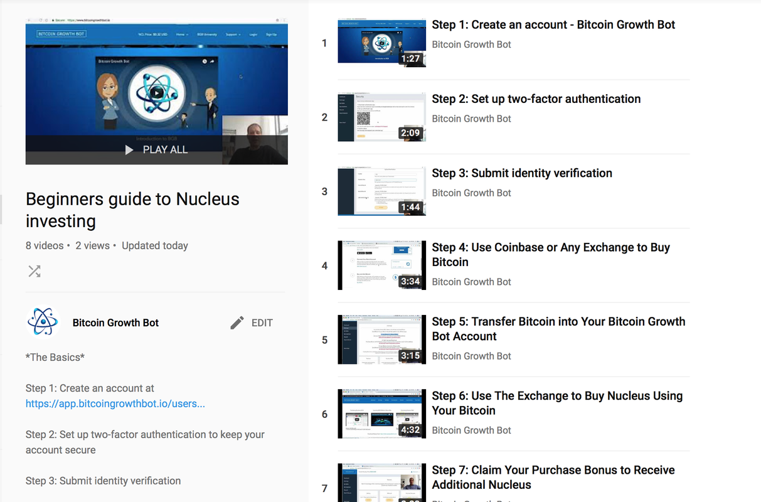Click 'Step 3: Submit identity verification' in the playlist description
Screen dimensions: 761x502
pyautogui.click(x=103, y=481)
